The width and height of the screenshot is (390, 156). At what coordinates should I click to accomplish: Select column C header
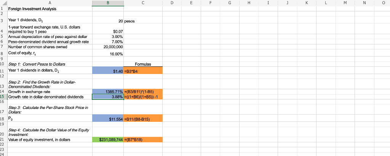[143, 3]
